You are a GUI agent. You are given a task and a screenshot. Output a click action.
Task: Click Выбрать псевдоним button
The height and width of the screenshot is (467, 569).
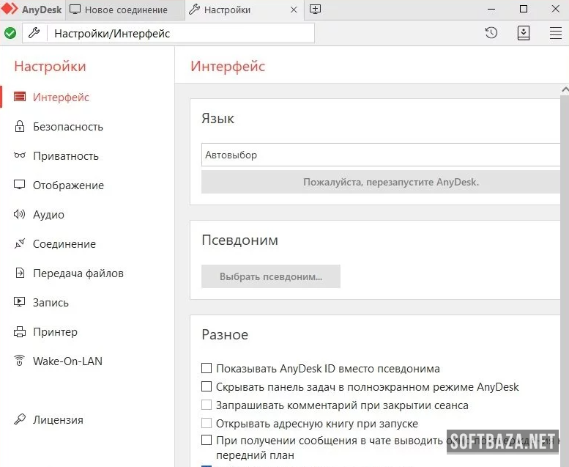pos(271,277)
